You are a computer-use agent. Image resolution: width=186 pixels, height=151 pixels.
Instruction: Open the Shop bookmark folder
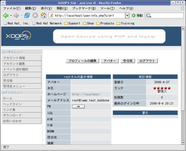coord(88,23)
